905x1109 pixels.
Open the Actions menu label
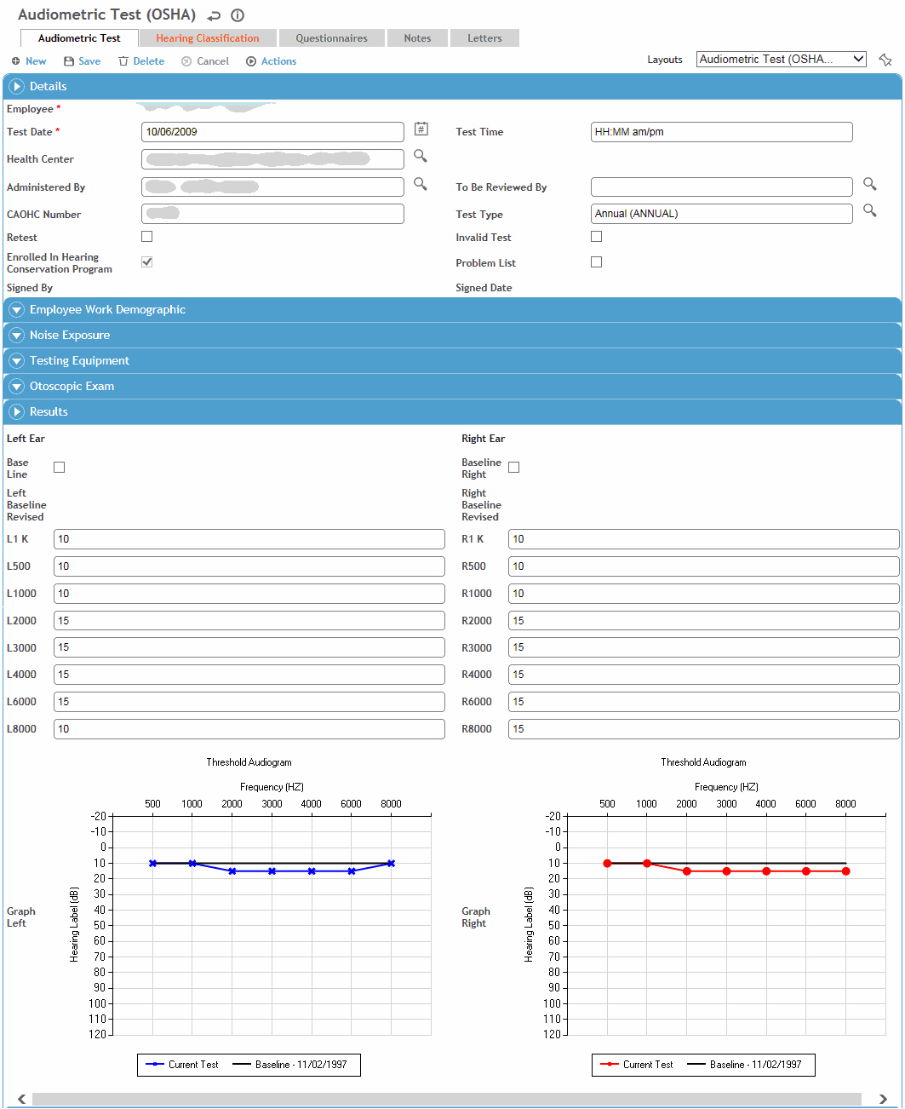coord(279,61)
